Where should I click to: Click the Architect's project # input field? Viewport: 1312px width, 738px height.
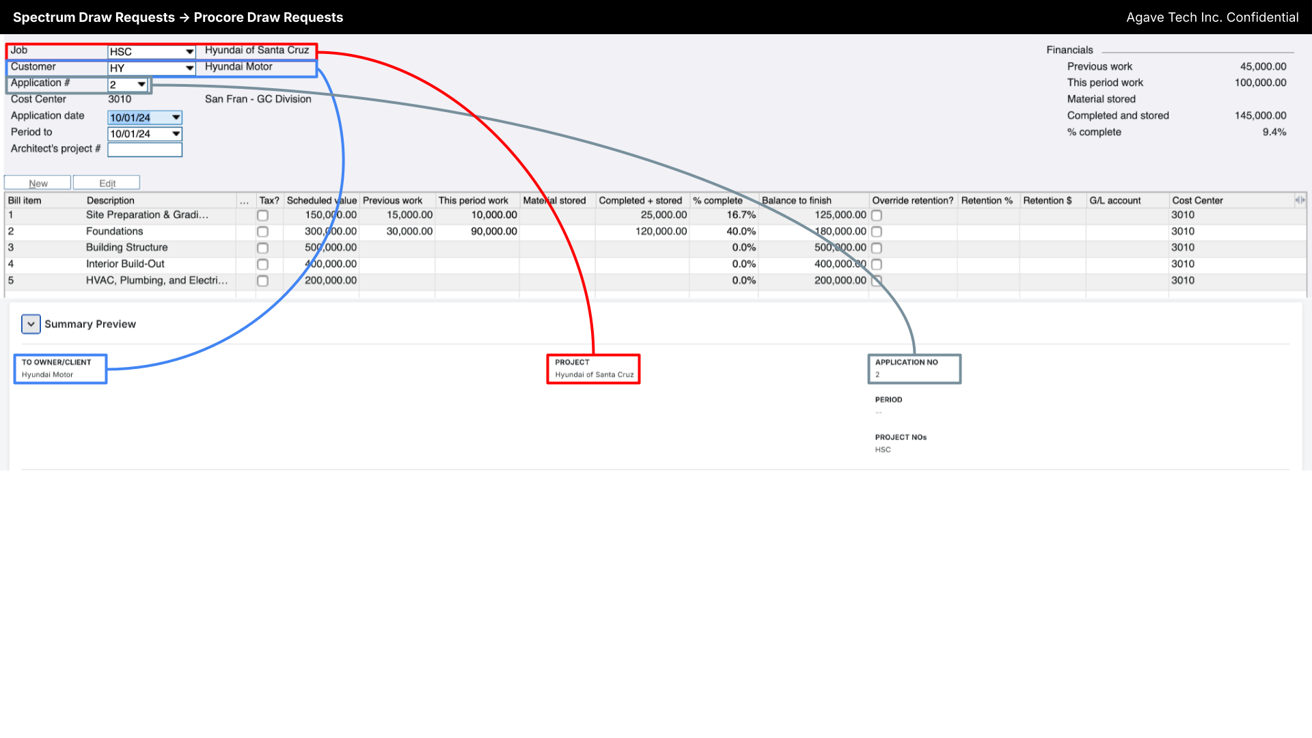[145, 150]
